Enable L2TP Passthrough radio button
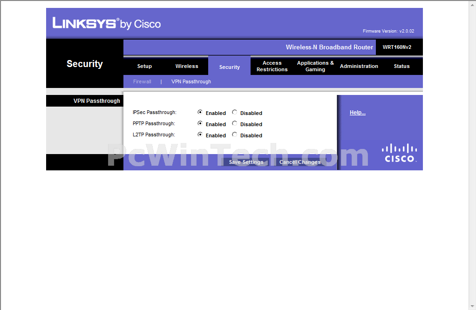Screen dimensions: 476x310 [x=200, y=135]
